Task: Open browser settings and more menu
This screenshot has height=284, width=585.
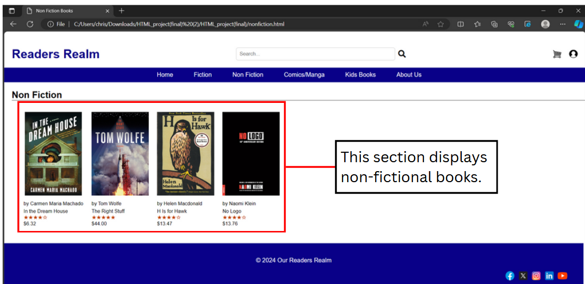Action: (562, 24)
